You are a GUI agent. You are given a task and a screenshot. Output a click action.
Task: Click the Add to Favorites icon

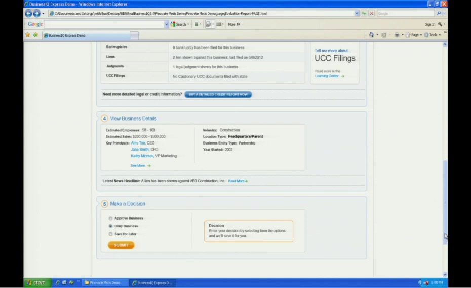point(36,35)
